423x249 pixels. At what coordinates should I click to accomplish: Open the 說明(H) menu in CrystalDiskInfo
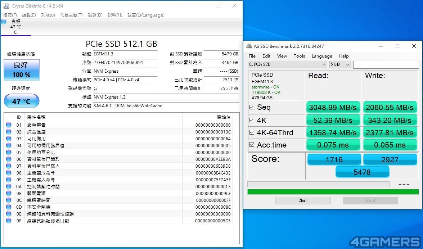coord(115,15)
